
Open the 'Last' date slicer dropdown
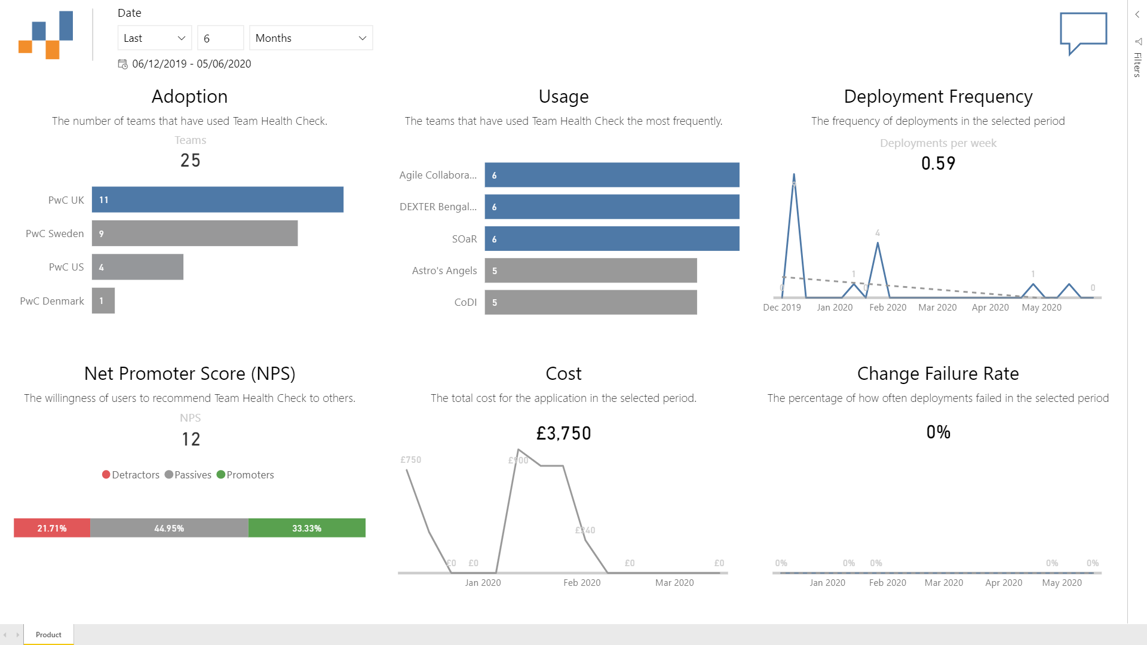coord(154,38)
